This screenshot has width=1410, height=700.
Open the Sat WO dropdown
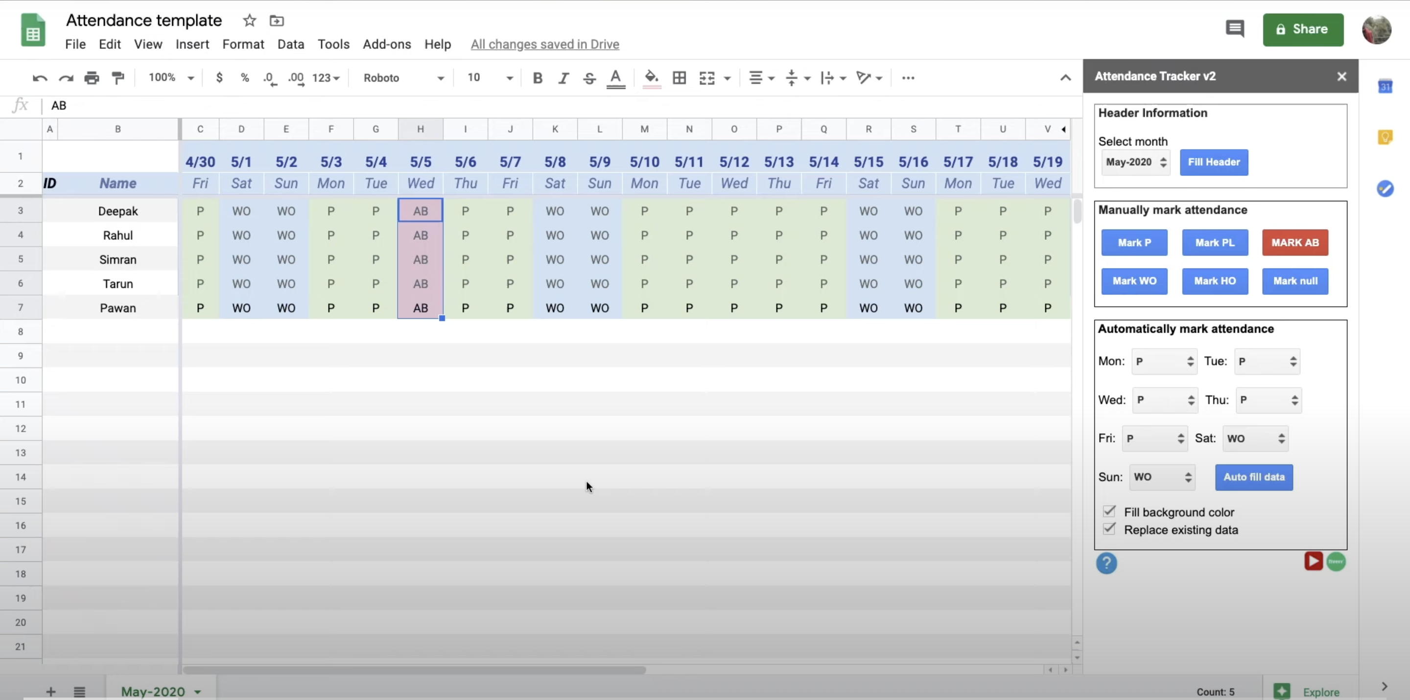pos(1255,439)
